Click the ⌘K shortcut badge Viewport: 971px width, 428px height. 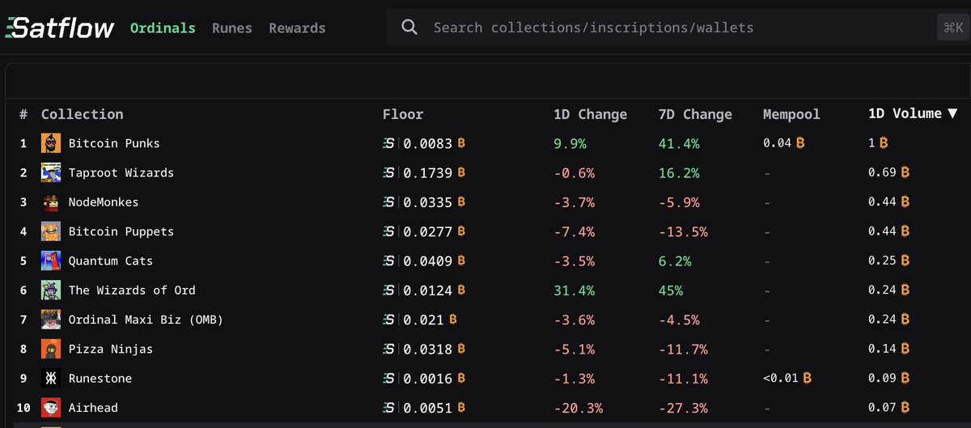coord(952,28)
